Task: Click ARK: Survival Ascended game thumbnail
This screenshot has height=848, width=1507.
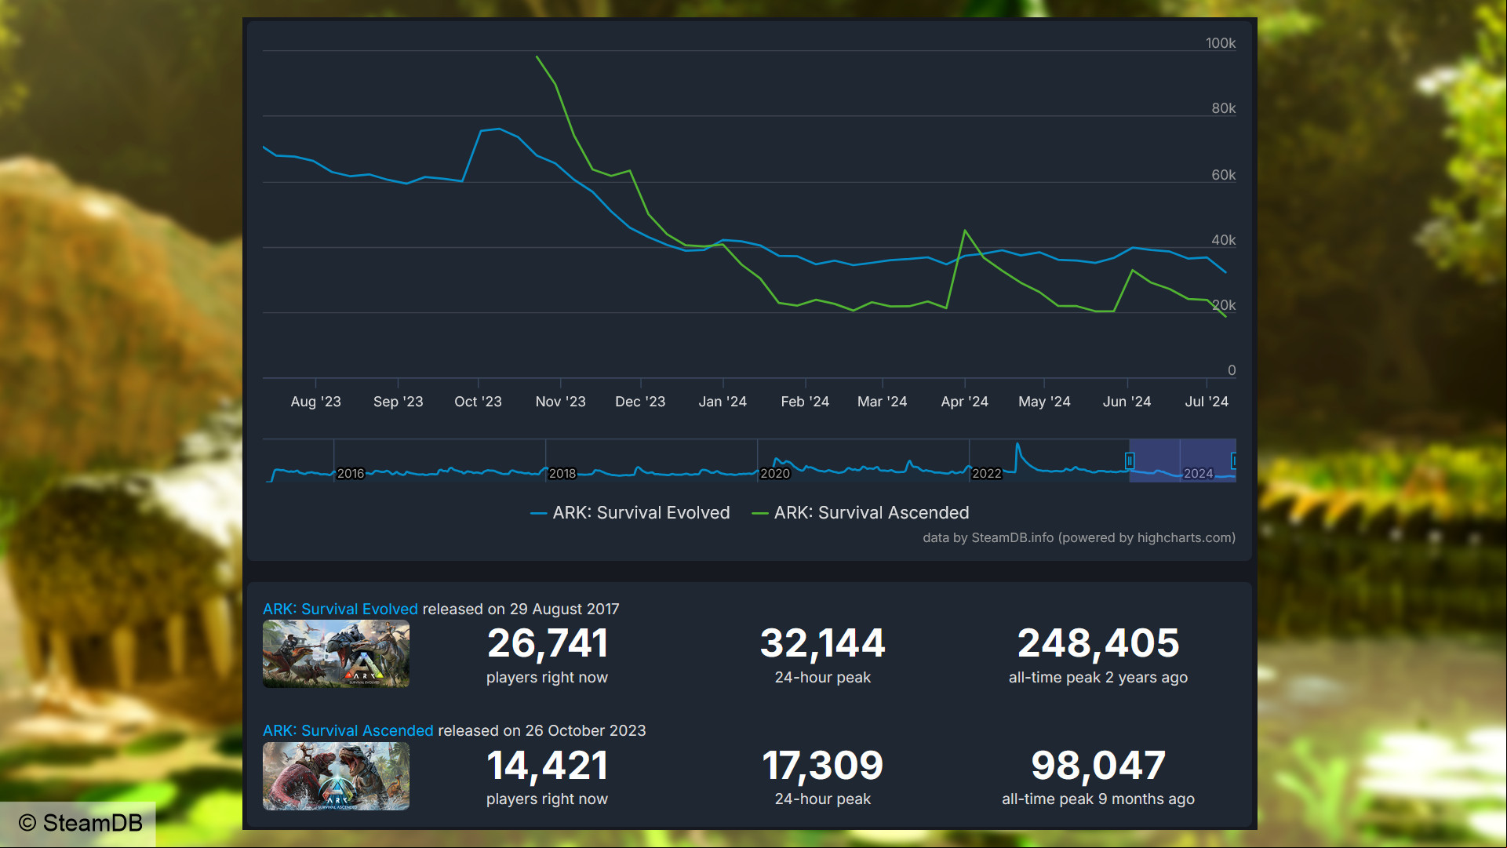Action: pos(336,776)
